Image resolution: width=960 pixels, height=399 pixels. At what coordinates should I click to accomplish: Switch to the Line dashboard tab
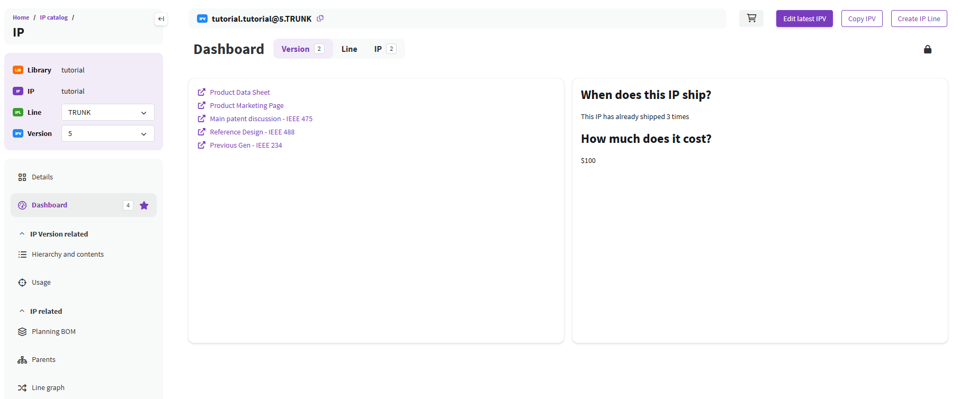(349, 49)
